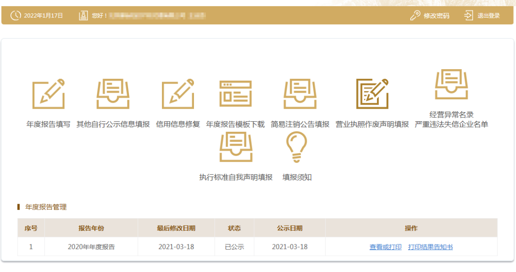
Task: Click the key icon for 修改密码
Action: click(415, 16)
